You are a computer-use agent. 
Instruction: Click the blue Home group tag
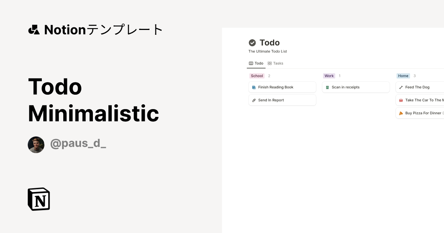pyautogui.click(x=403, y=75)
